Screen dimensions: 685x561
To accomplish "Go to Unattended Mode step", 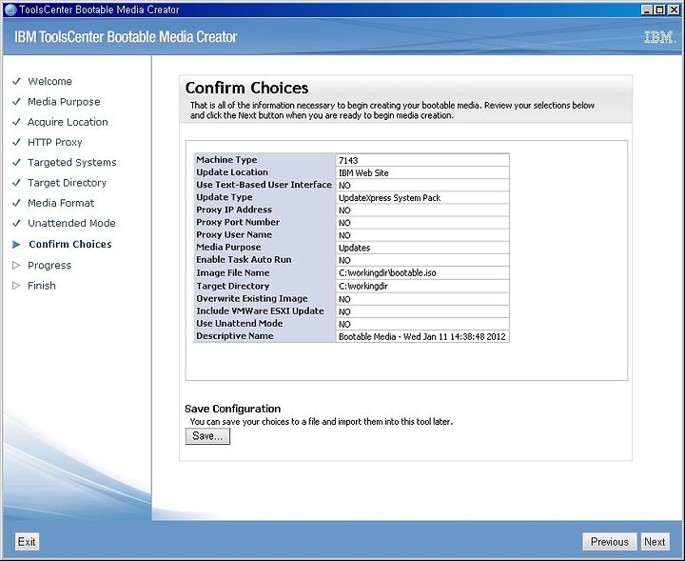I will coord(71,223).
